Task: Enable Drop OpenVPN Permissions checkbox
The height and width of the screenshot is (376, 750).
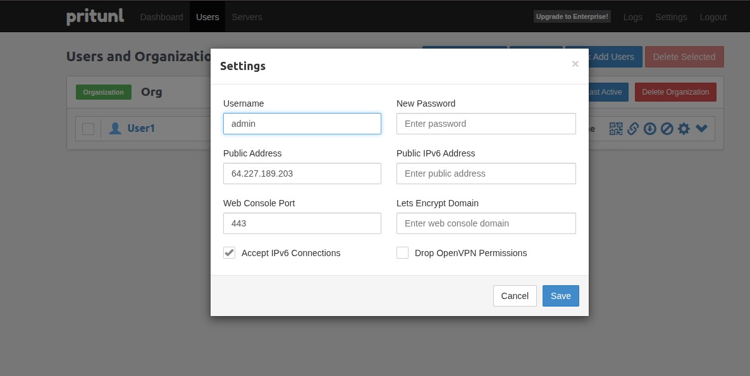Action: point(402,253)
